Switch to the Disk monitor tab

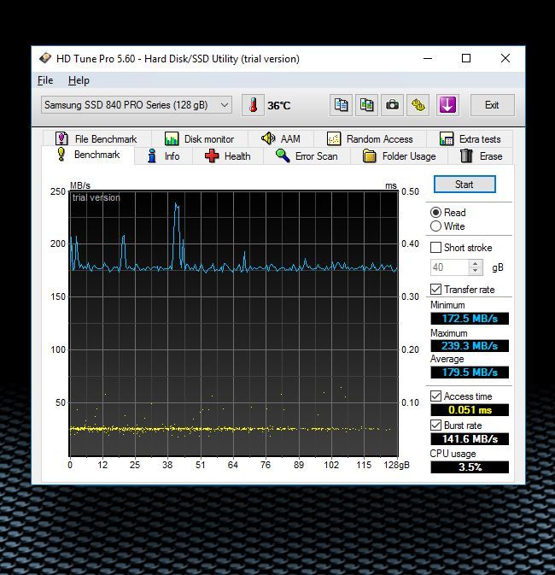(200, 139)
